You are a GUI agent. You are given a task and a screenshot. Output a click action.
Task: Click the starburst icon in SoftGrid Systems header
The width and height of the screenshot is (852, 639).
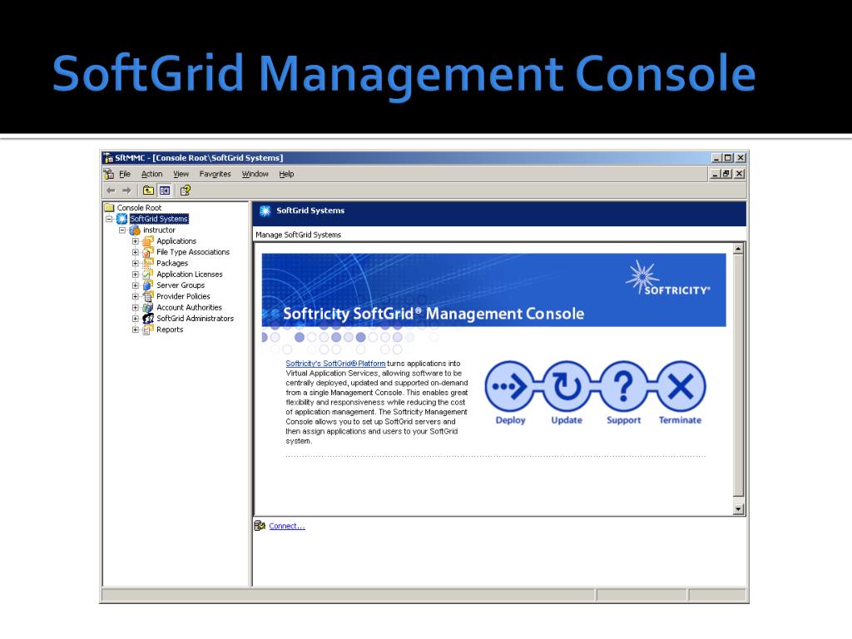pos(265,211)
